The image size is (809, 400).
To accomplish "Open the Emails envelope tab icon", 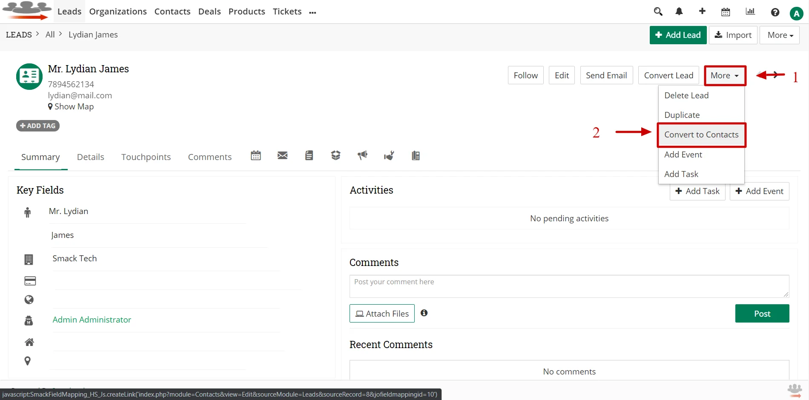I will click(282, 156).
